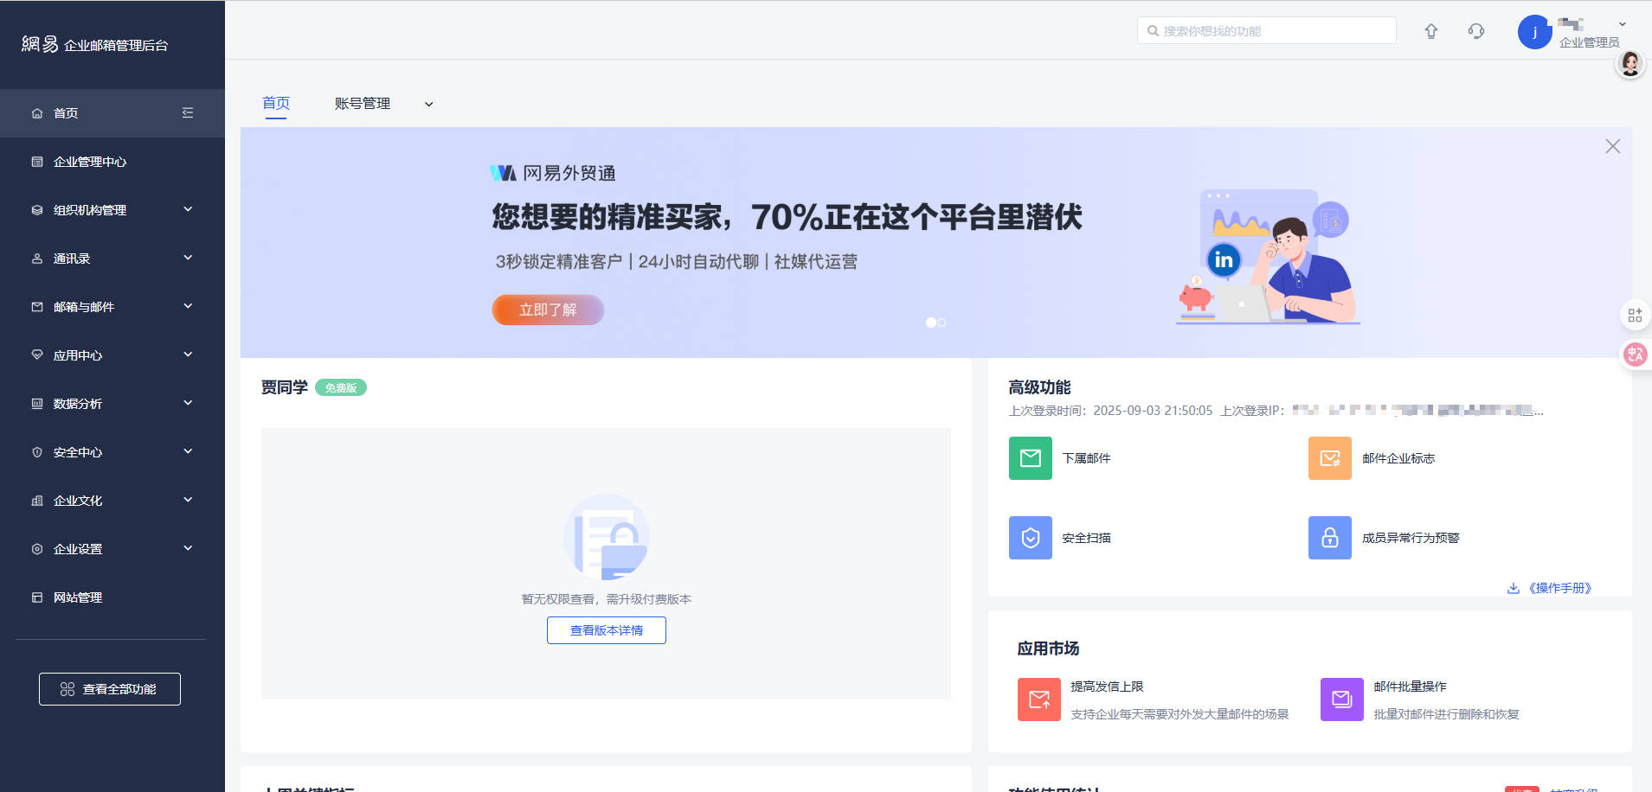The width and height of the screenshot is (1652, 792).
Task: Expand the 通讯录 chevron
Action: [188, 258]
